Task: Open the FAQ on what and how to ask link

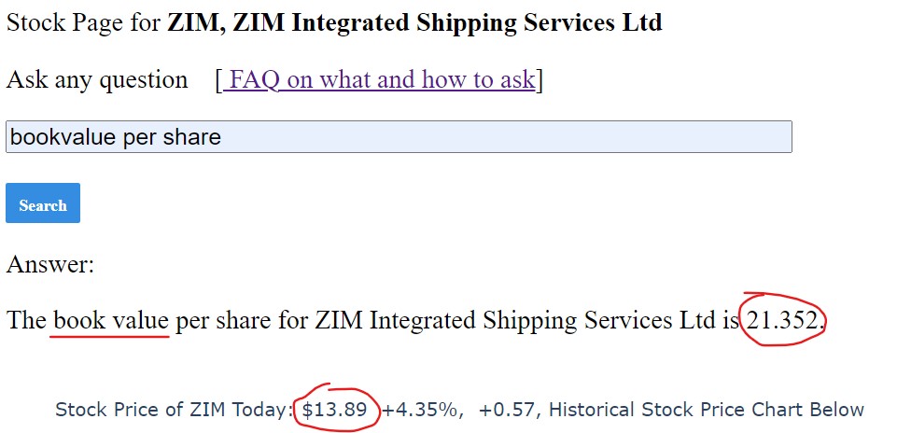Action: pyautogui.click(x=379, y=79)
